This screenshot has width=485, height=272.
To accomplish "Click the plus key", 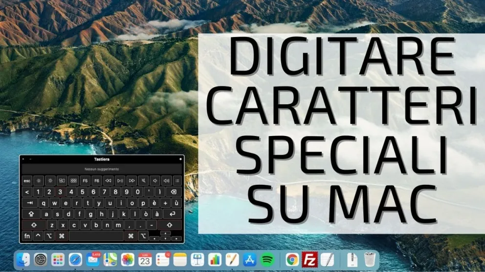I will click(165, 203).
